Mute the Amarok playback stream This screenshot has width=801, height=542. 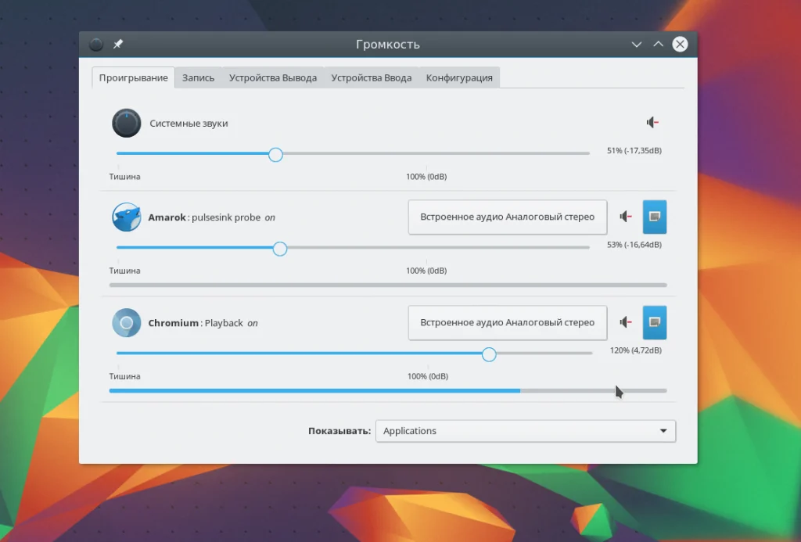click(626, 217)
